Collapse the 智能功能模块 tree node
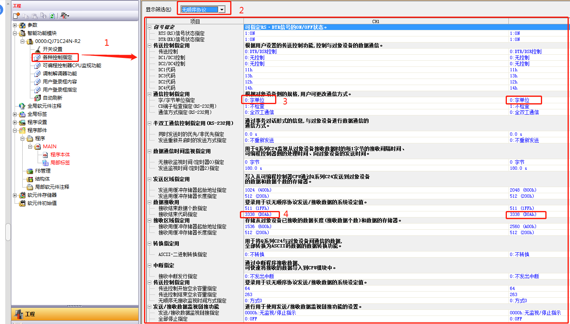This screenshot has width=570, height=324. pos(15,33)
